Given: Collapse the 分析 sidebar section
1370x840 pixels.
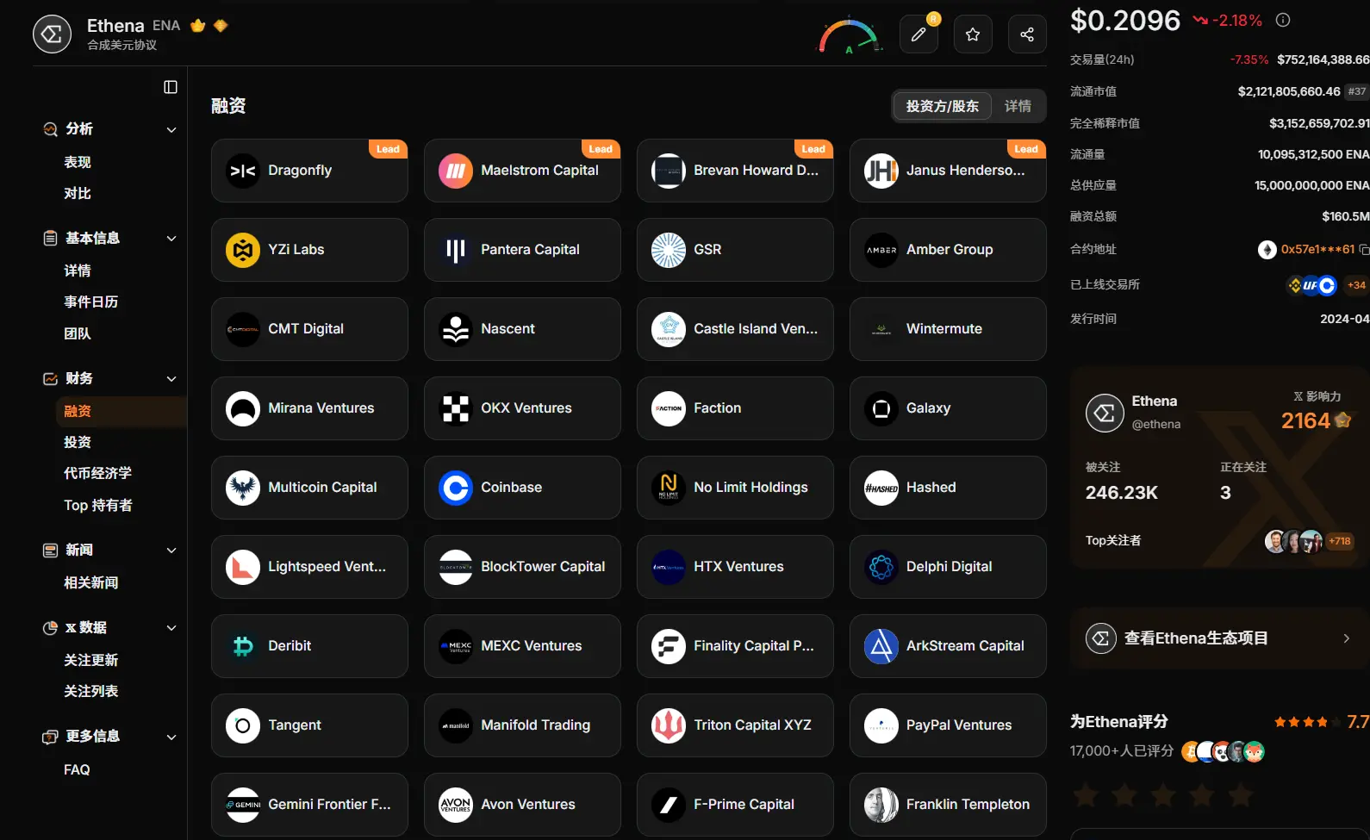Looking at the screenshot, I should click(171, 129).
